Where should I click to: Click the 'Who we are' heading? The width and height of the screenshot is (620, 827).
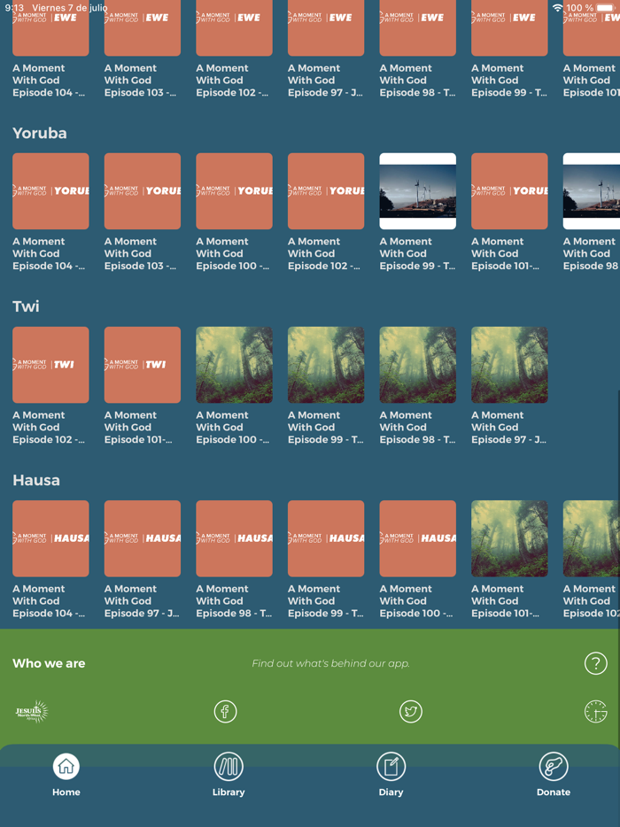click(49, 663)
